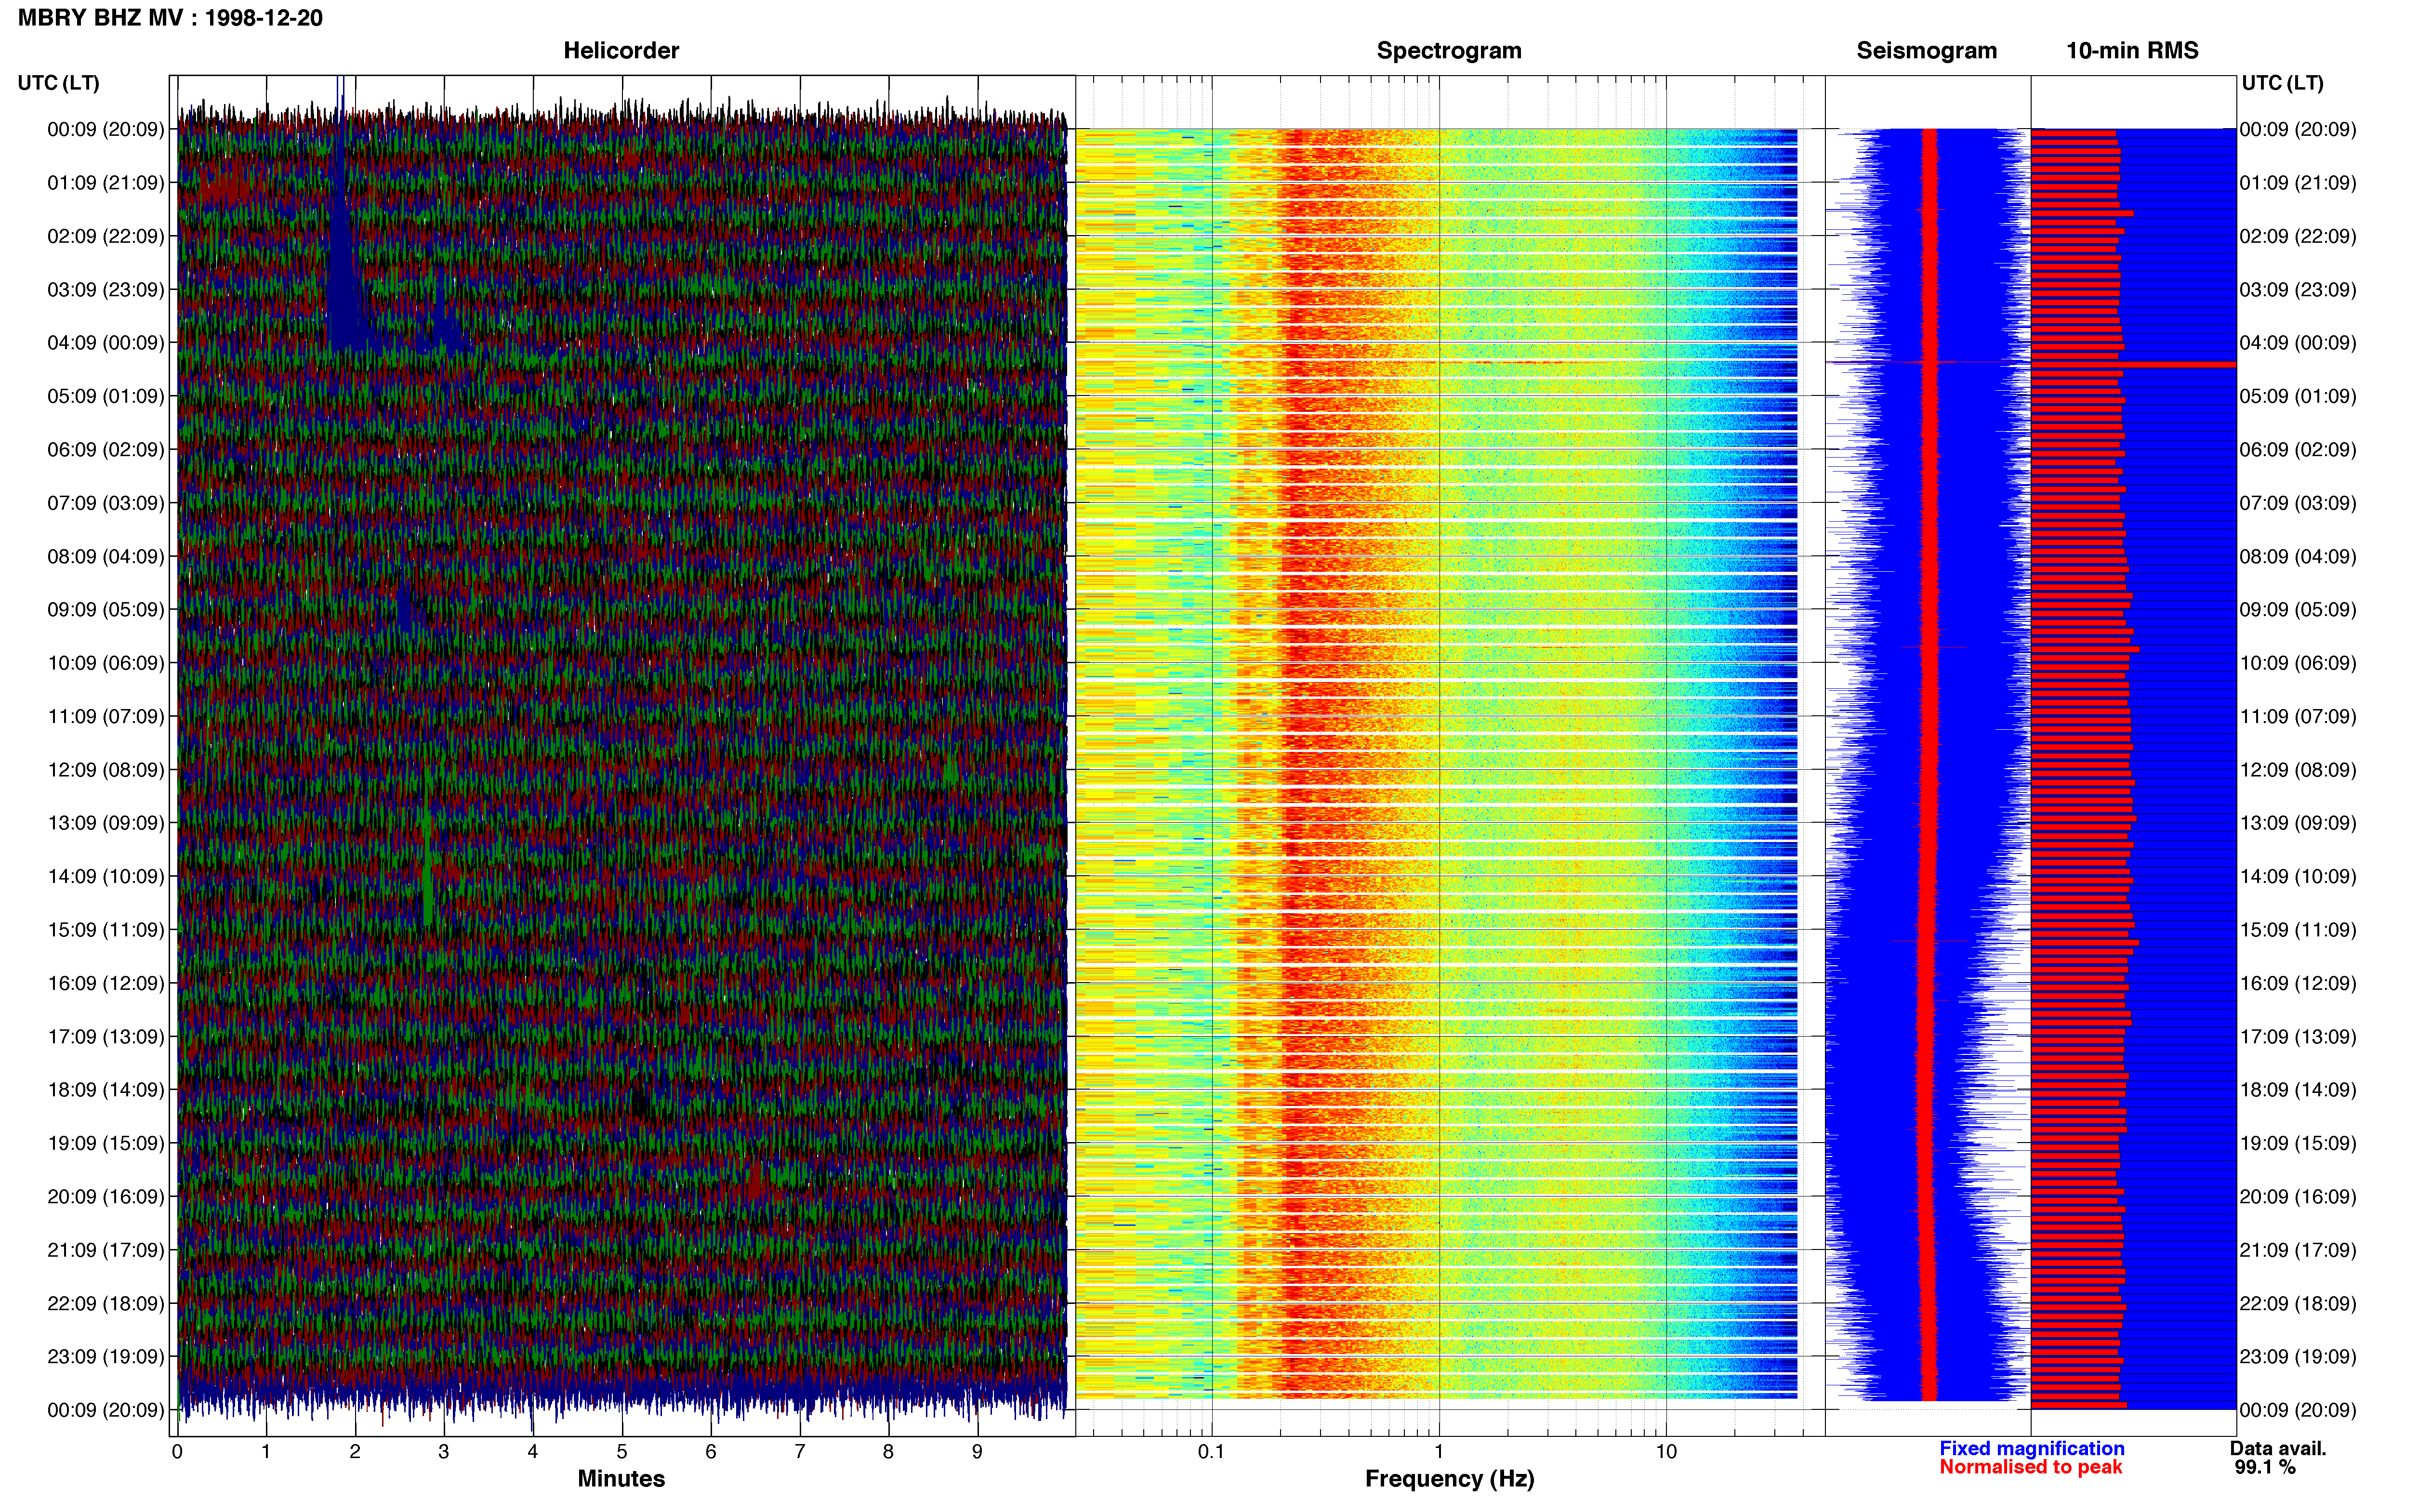Click the left time label '07:09 (03:09)'

(106, 503)
